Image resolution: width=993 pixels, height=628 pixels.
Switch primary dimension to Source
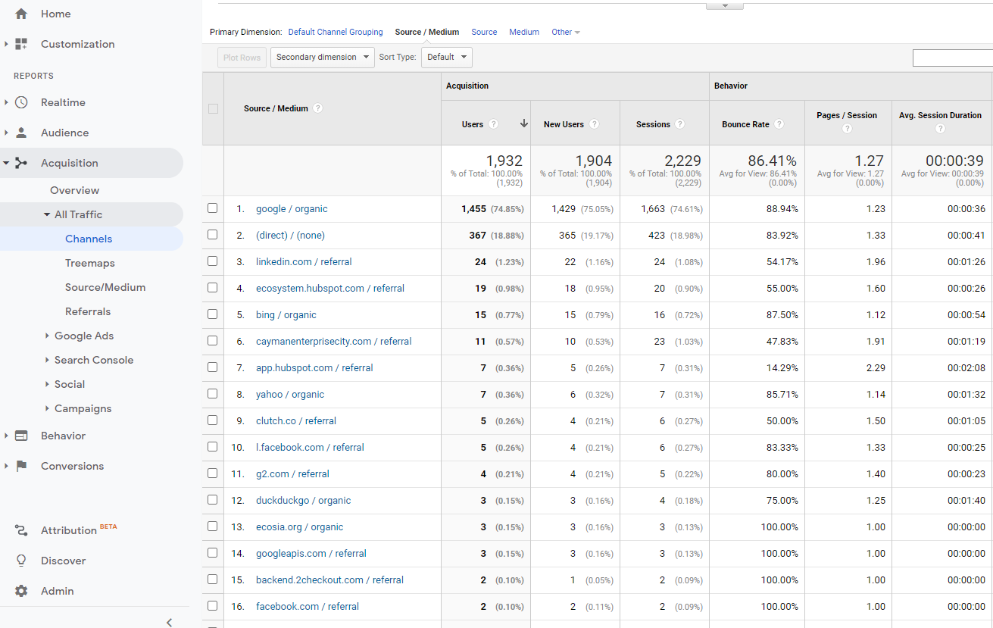(x=484, y=32)
